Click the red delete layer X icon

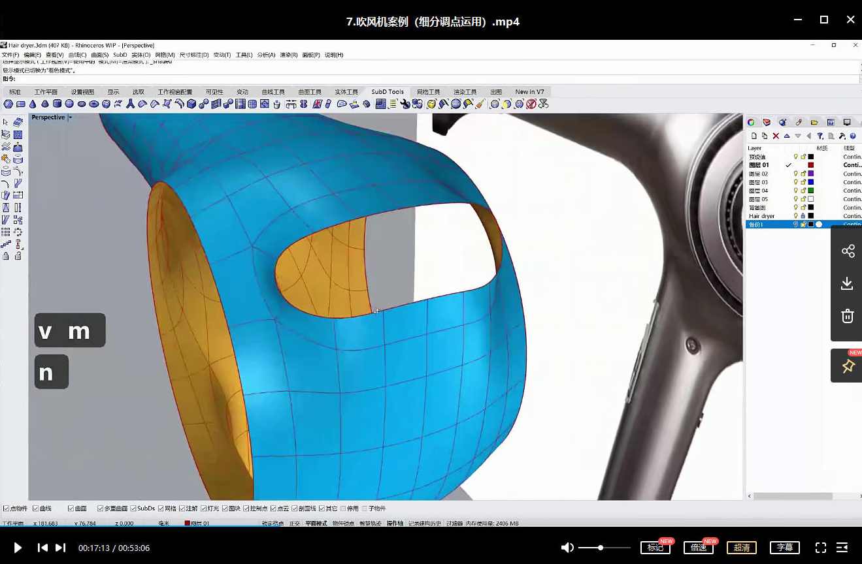[x=776, y=136]
